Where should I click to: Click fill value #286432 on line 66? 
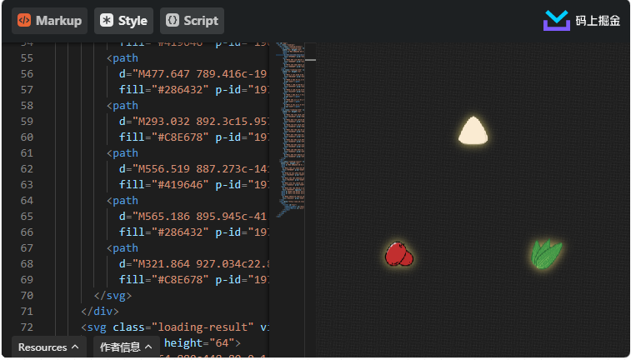(x=180, y=232)
